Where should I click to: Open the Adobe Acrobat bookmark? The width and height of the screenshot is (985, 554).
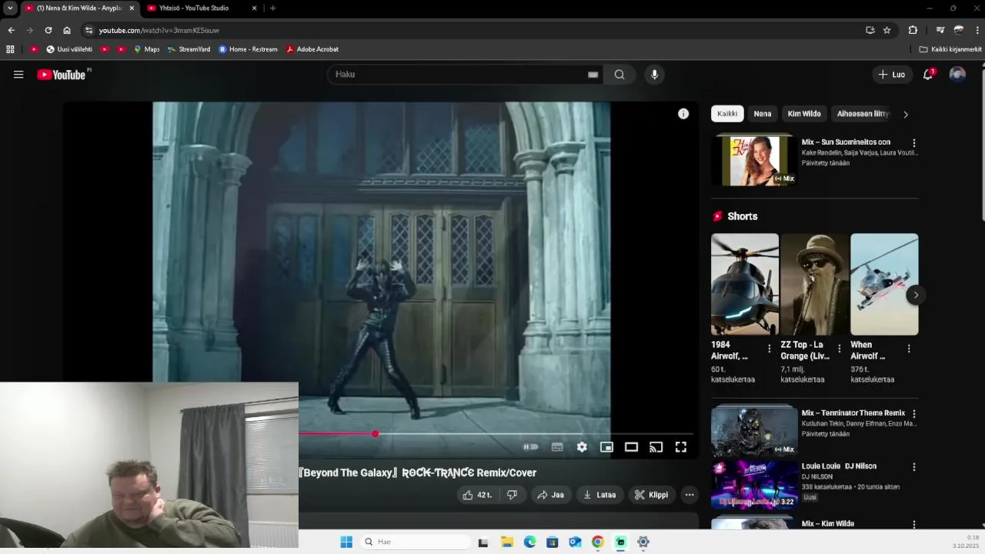[x=312, y=49]
